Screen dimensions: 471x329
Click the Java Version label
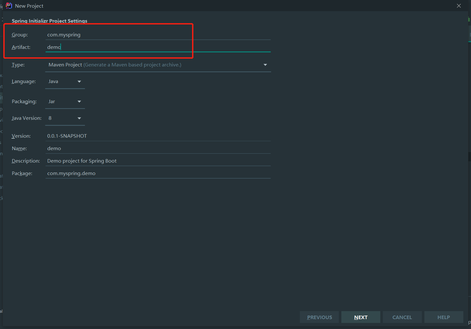coord(27,118)
